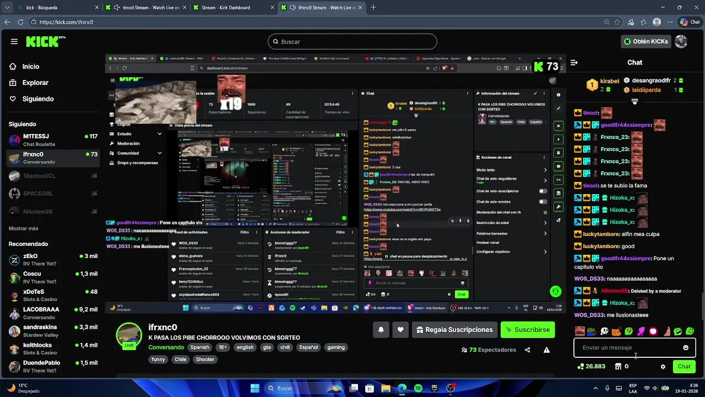705x397 pixels.
Task: Insert the purple hands emote
Action: [641, 331]
